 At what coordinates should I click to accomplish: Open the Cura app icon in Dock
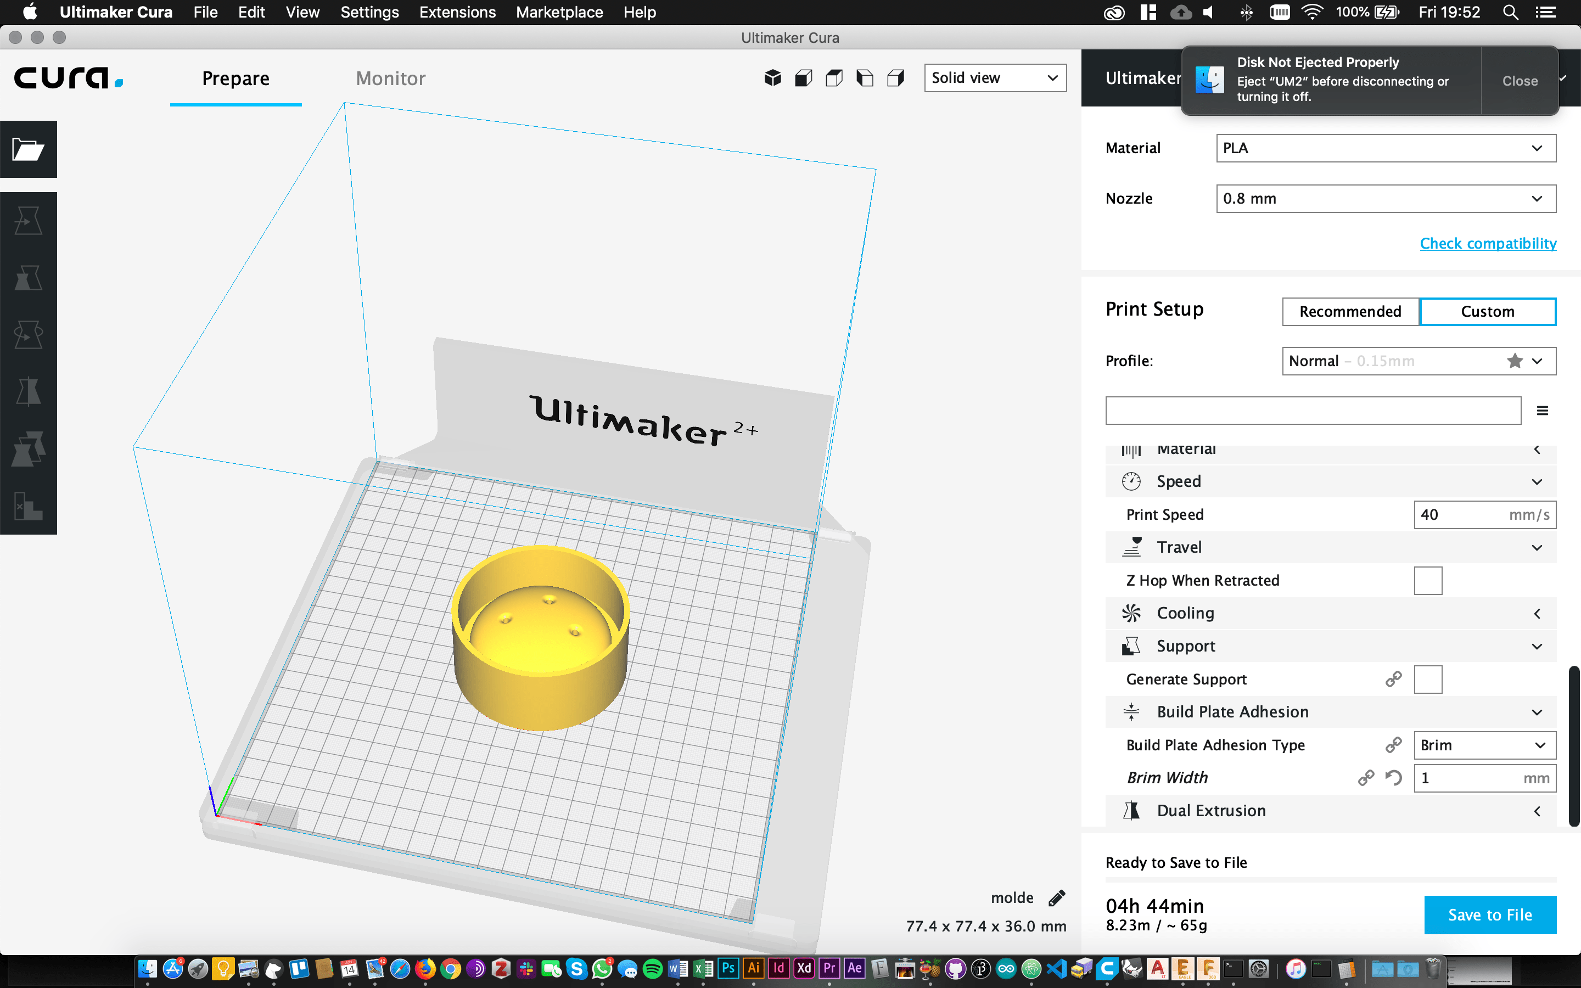[1107, 968]
